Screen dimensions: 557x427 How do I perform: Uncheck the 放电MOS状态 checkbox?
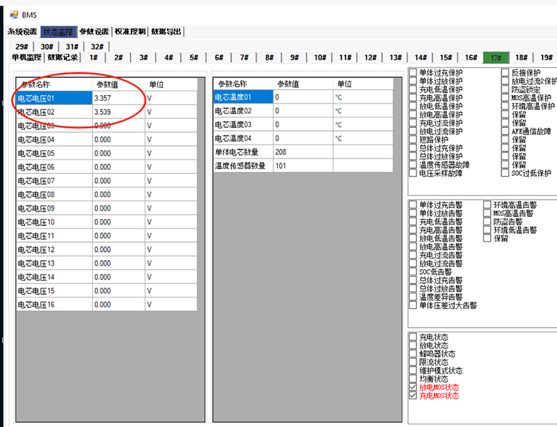coord(414,387)
